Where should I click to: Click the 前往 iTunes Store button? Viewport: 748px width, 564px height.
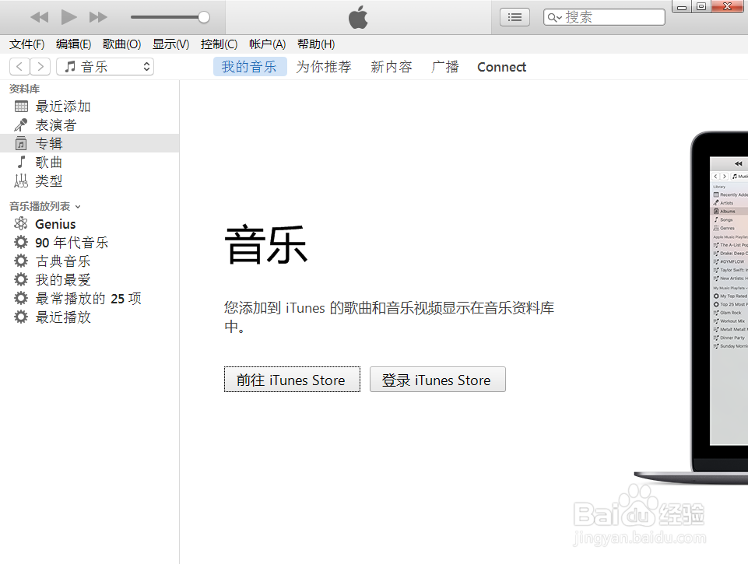point(292,380)
